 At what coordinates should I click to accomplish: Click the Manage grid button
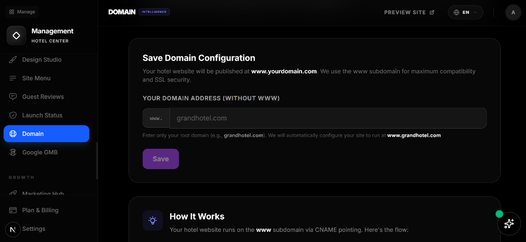(x=22, y=11)
